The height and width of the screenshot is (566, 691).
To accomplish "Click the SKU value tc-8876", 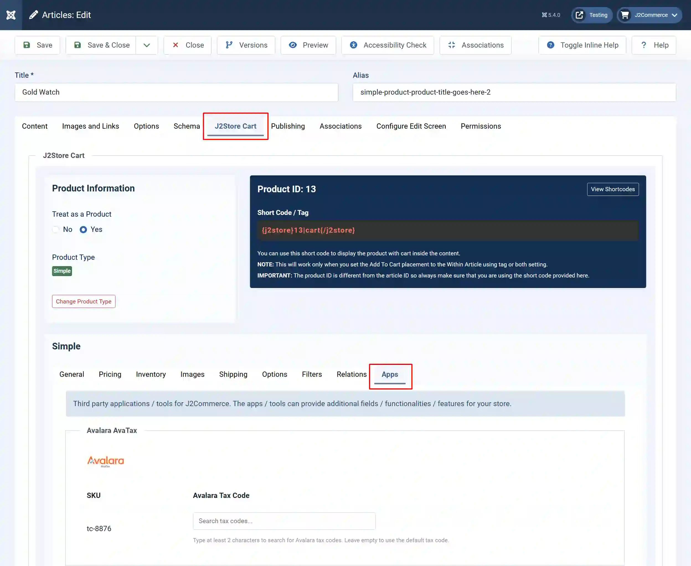I will (99, 528).
